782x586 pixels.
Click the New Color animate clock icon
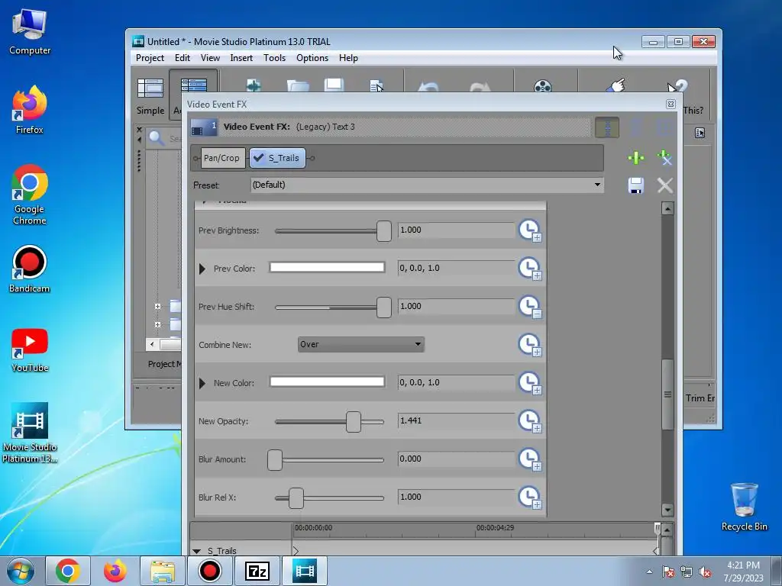[530, 383]
